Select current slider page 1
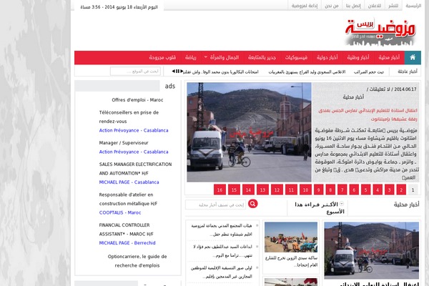Viewport: 429px width, 286px height. (413, 189)
